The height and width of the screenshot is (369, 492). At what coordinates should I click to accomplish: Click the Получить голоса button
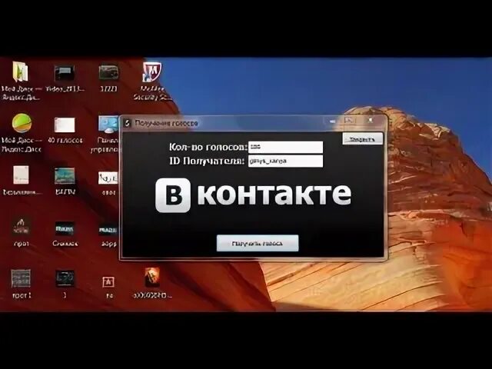pyautogui.click(x=258, y=243)
